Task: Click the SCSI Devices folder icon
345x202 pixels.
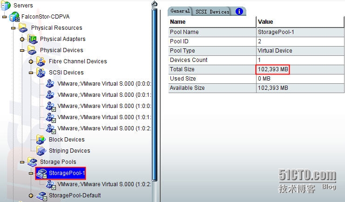Action: [x=41, y=73]
